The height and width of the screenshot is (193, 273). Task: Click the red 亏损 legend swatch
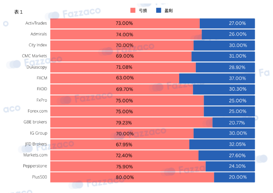tap(133, 11)
